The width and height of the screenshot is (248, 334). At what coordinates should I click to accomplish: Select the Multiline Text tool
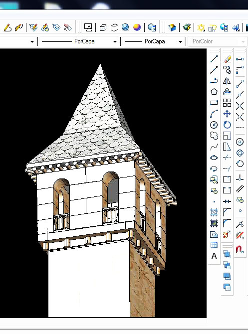coord(214,256)
